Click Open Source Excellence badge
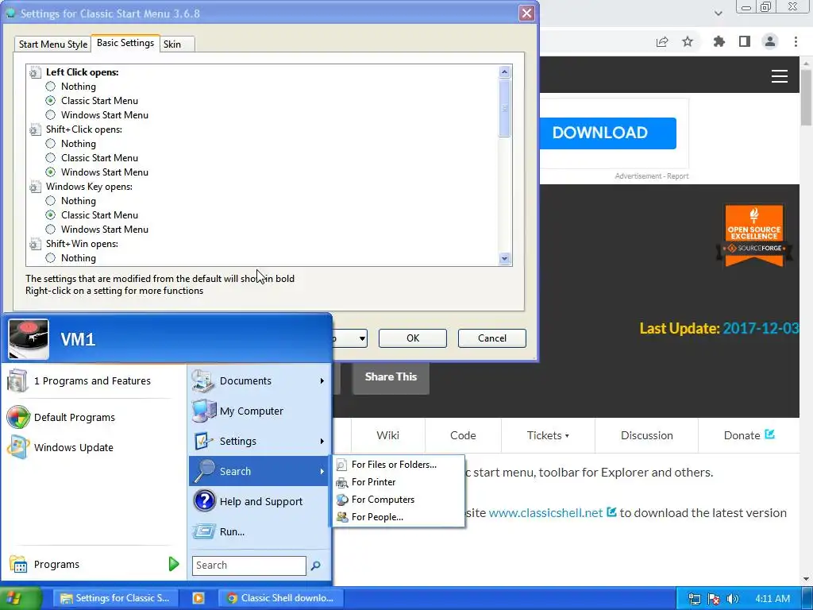Image resolution: width=813 pixels, height=610 pixels. point(754,235)
